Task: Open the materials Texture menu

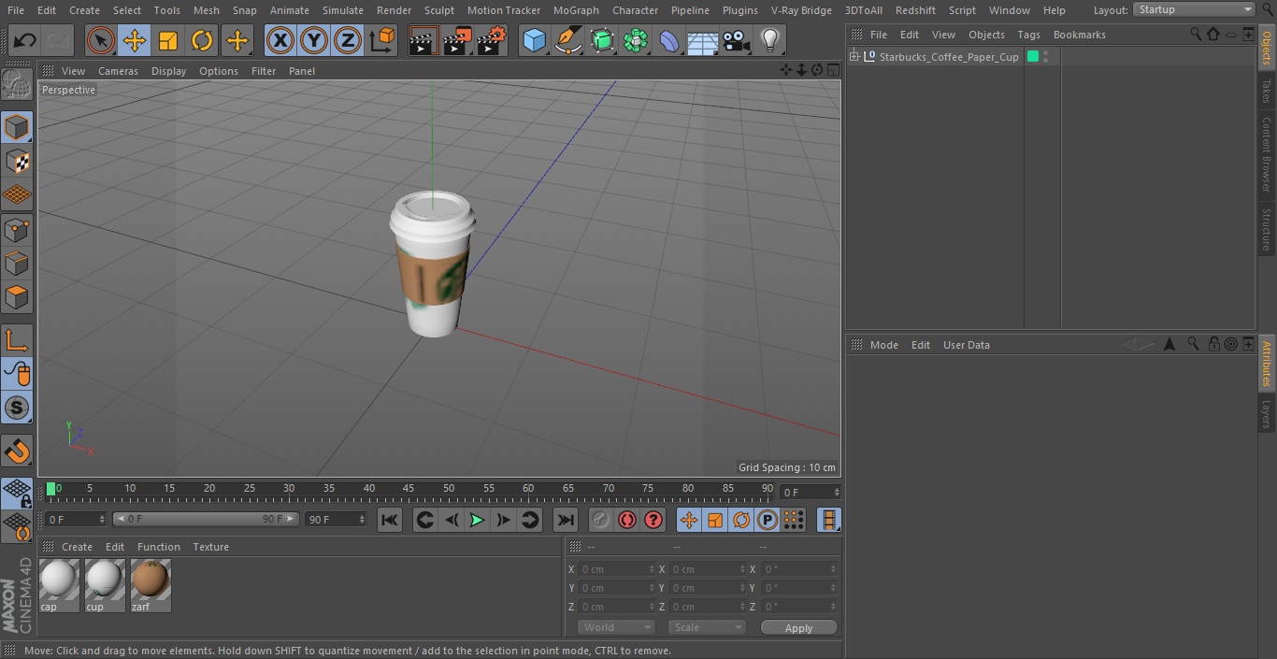Action: point(210,547)
